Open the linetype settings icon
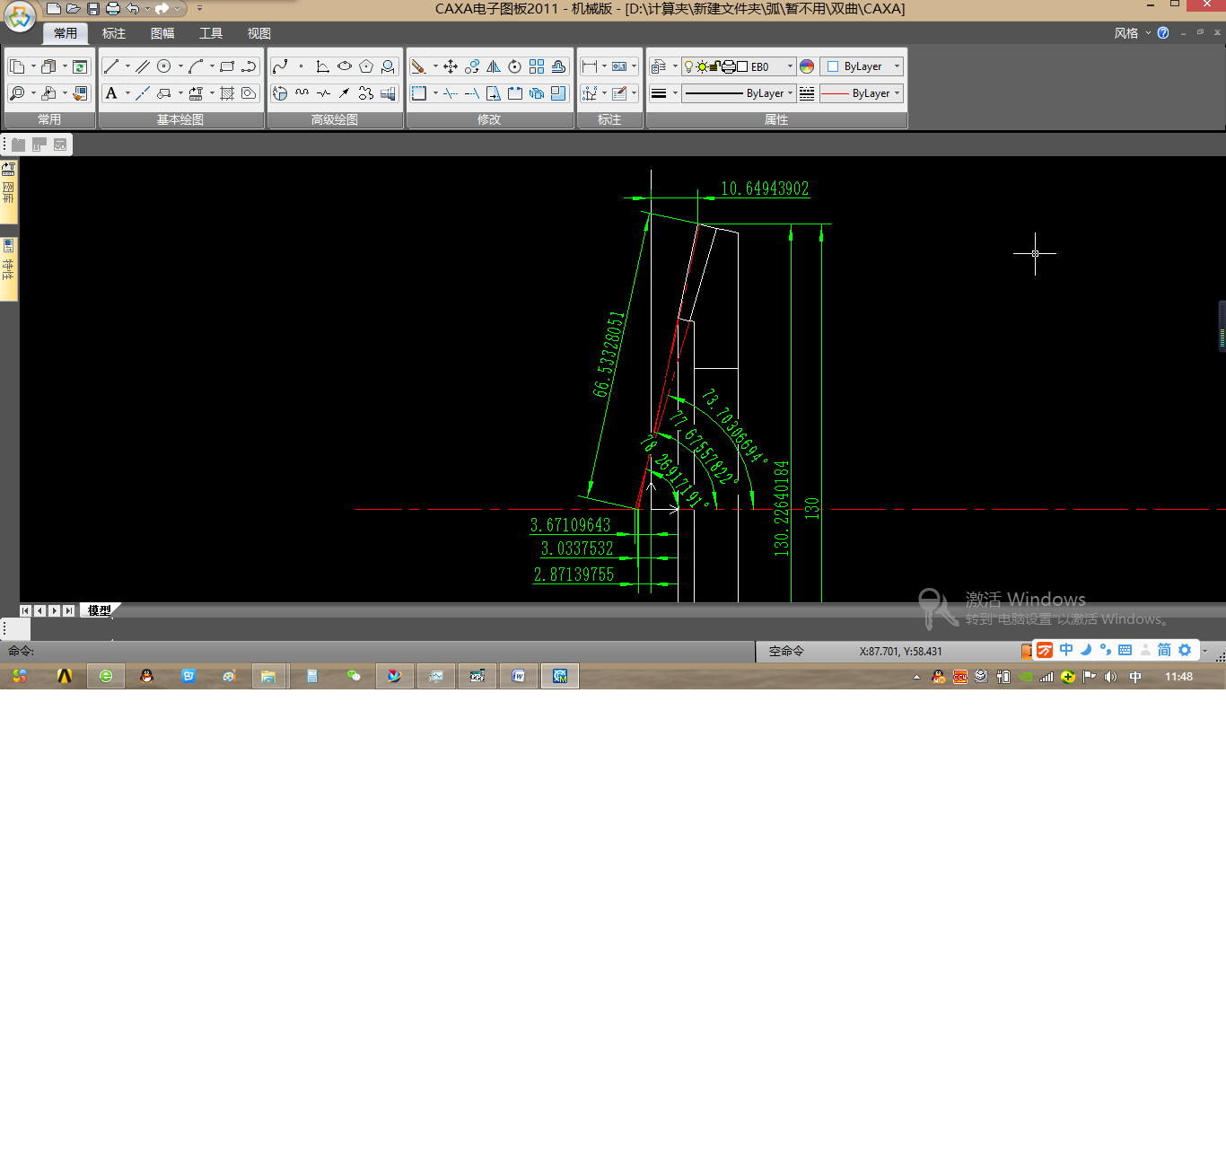This screenshot has height=1149, width=1226. pyautogui.click(x=807, y=93)
